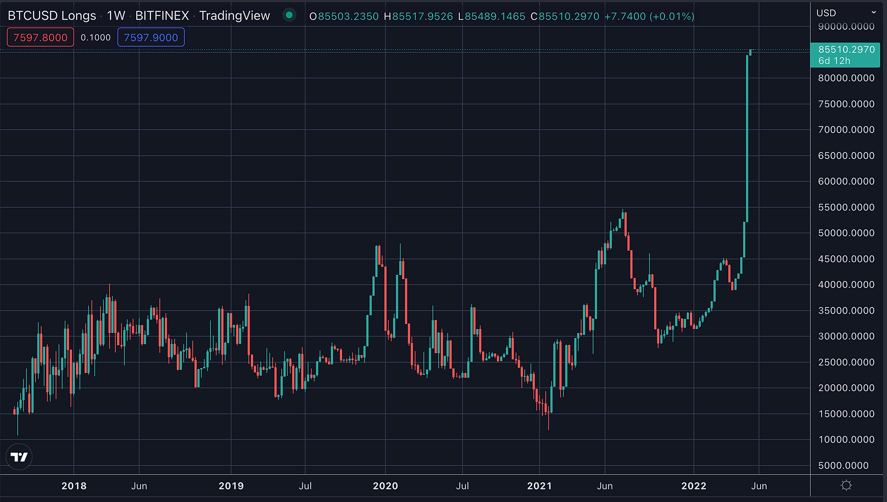Click the 90000.0000 price axis label
The image size is (887, 502).
[846, 26]
